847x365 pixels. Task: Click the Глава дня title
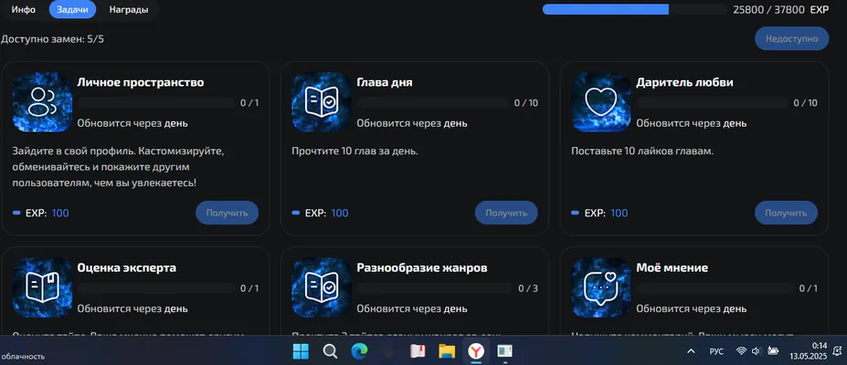click(x=385, y=82)
